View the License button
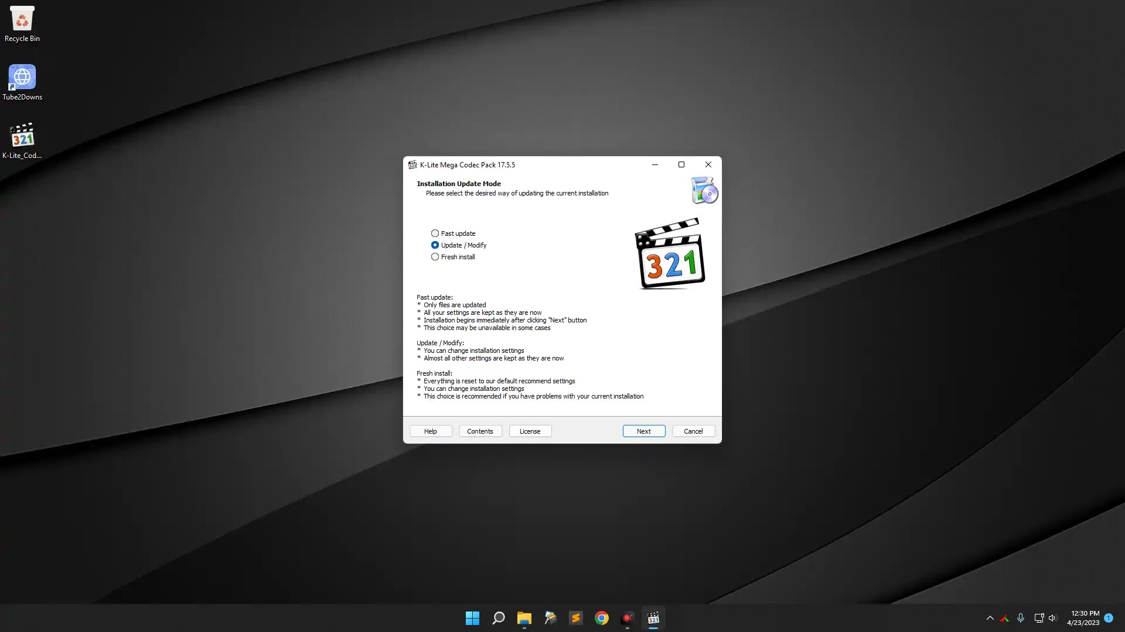 (530, 431)
